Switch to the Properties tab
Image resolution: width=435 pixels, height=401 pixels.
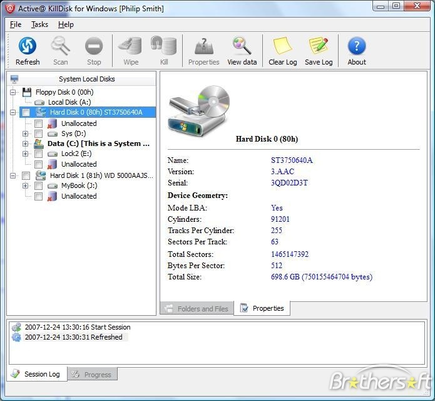click(262, 308)
